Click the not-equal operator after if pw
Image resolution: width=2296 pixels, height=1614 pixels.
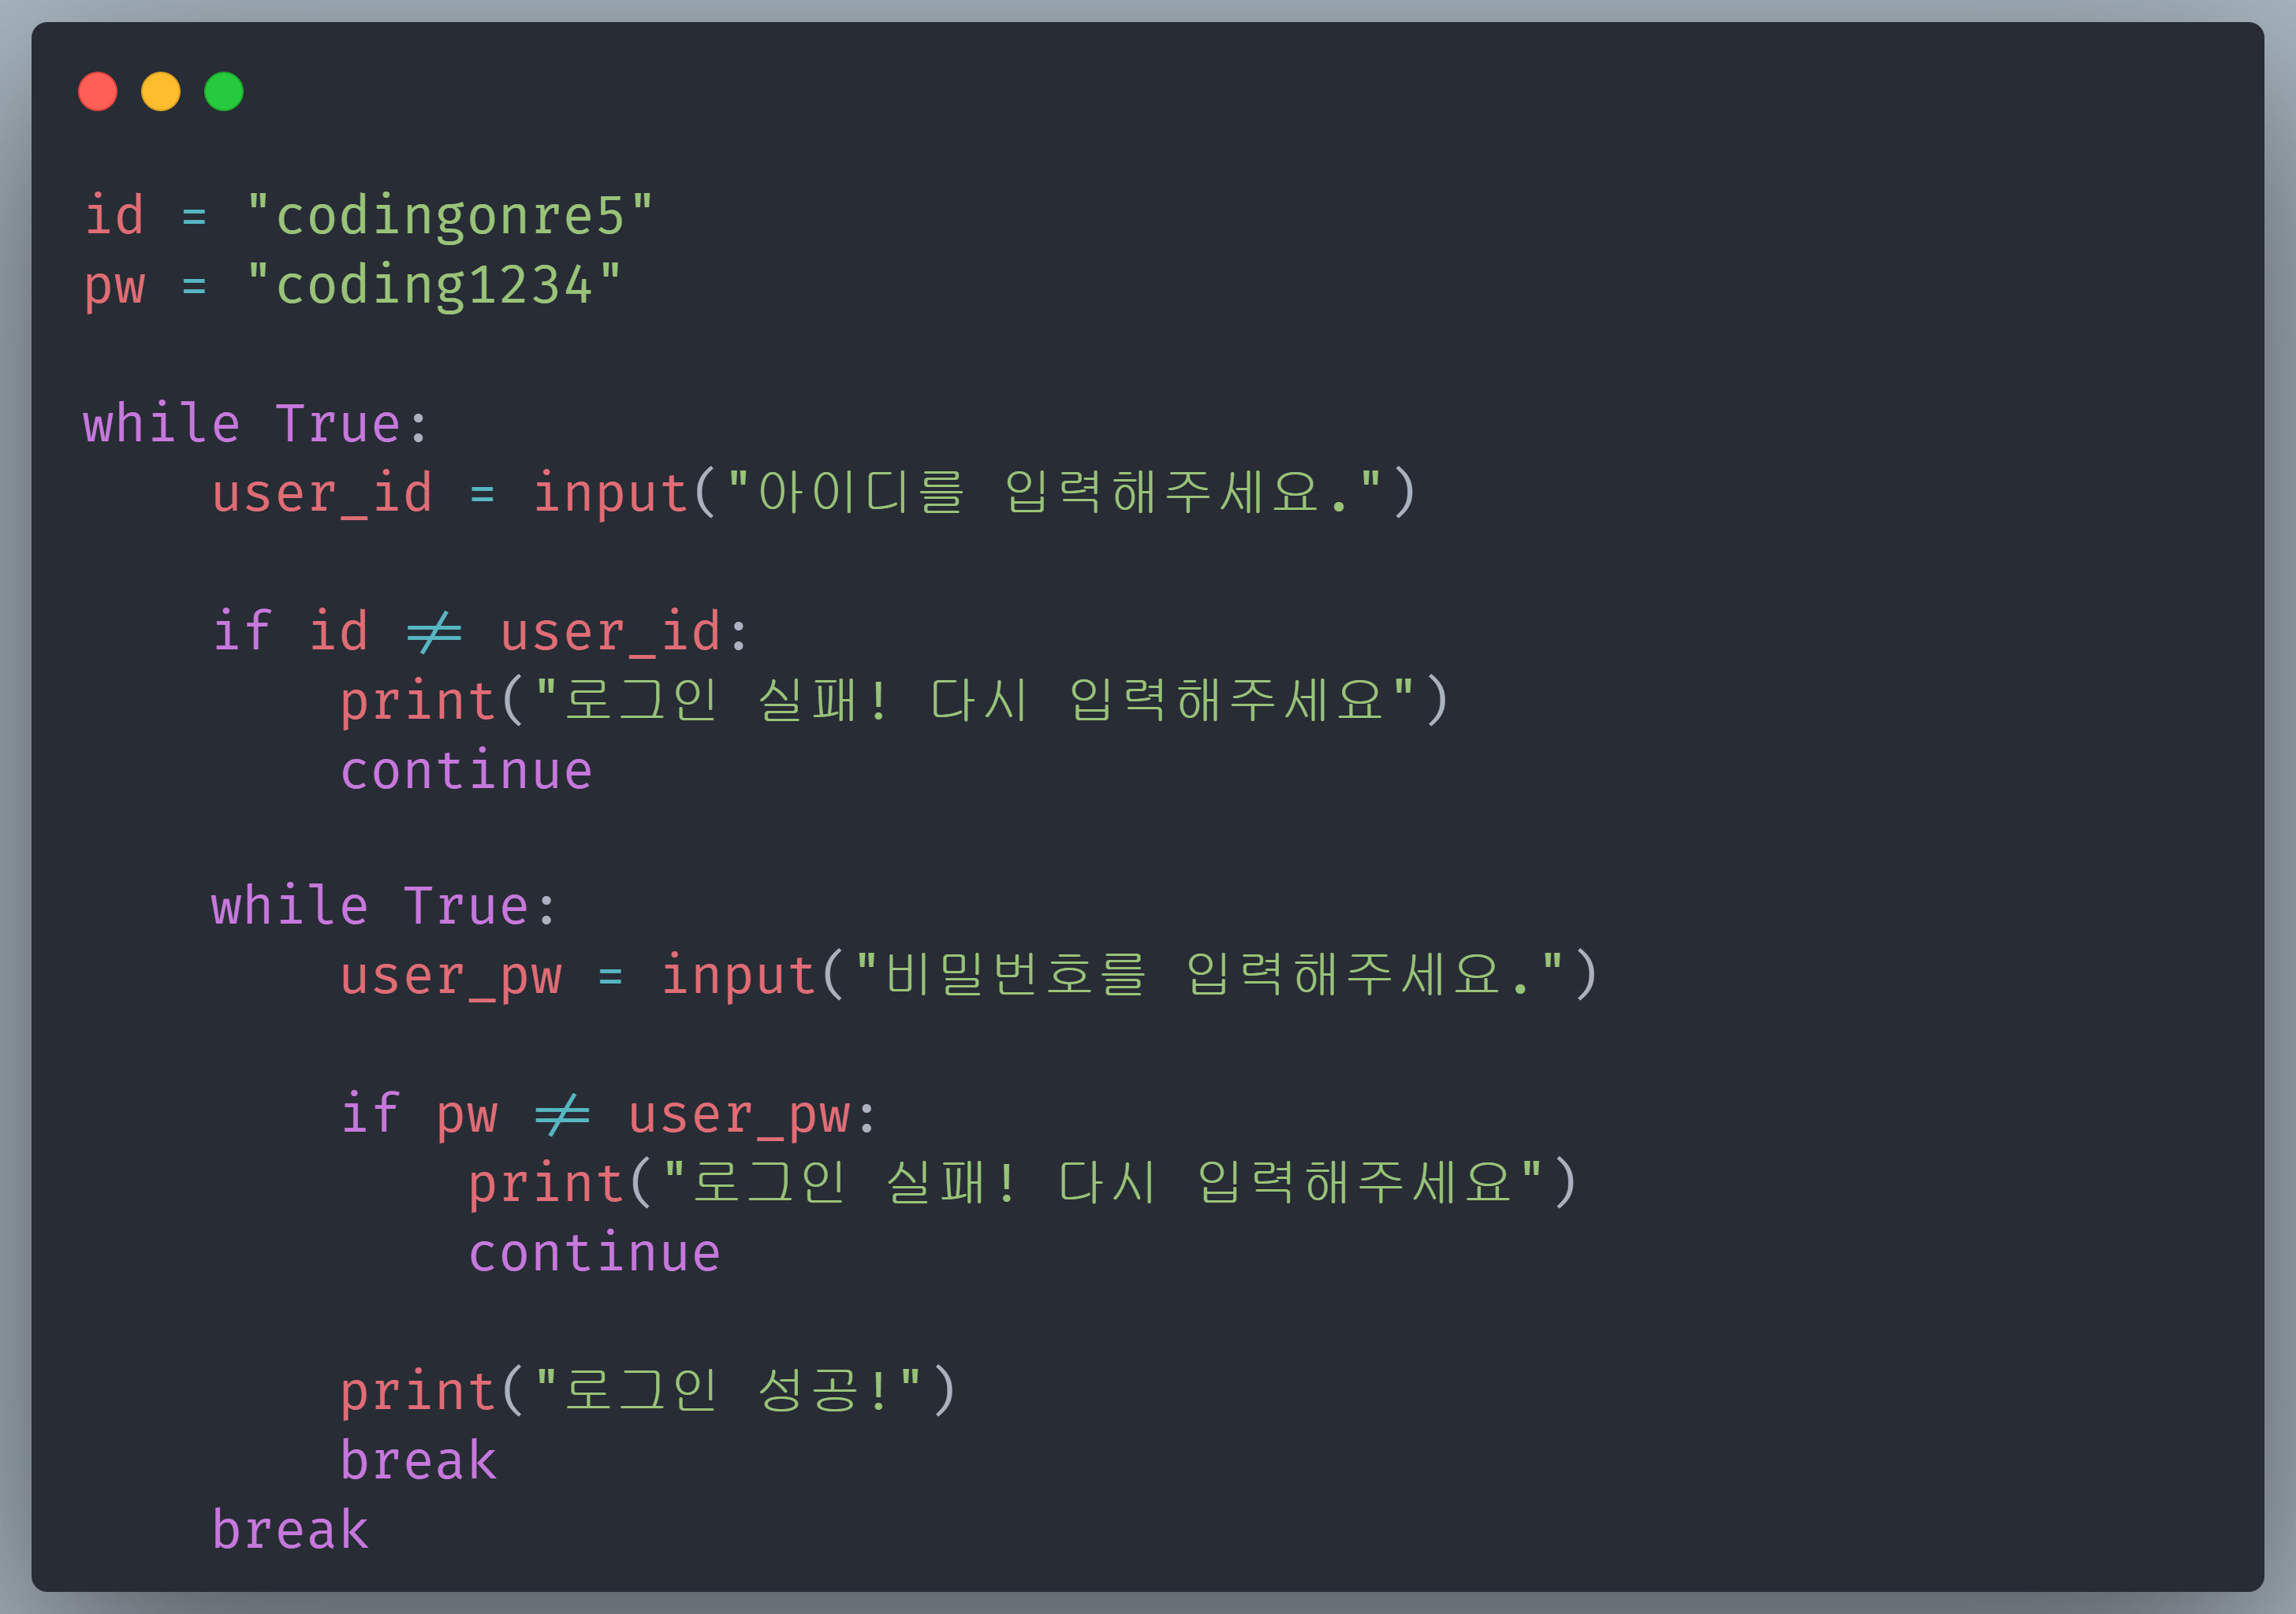pos(562,1115)
